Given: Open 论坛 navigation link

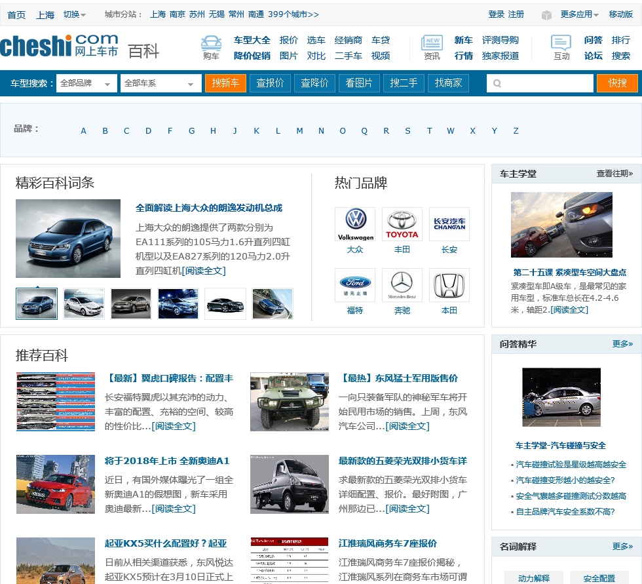Looking at the screenshot, I should [593, 56].
